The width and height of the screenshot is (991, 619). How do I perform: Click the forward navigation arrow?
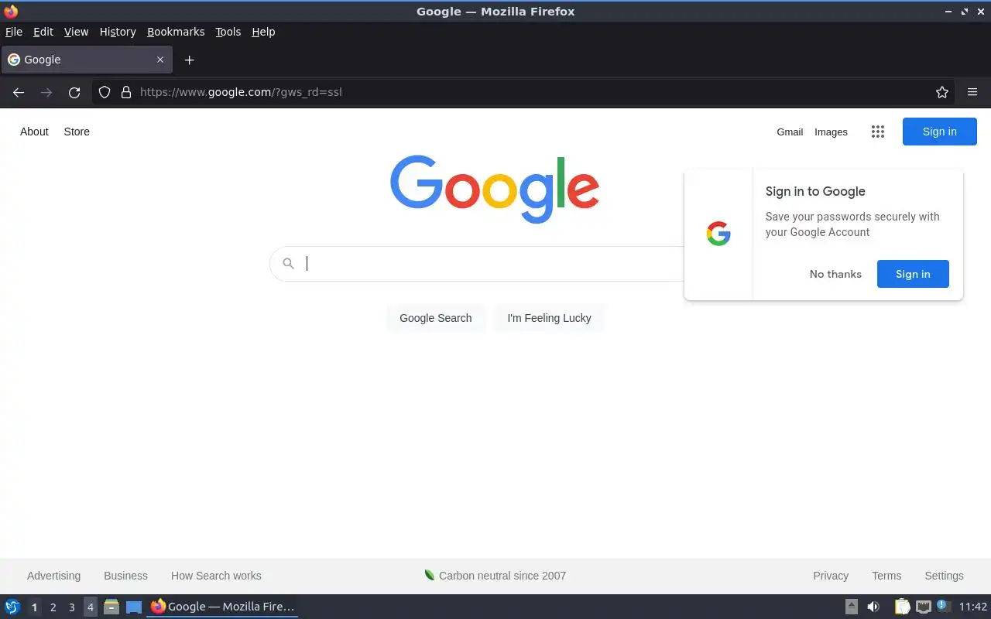pos(46,92)
